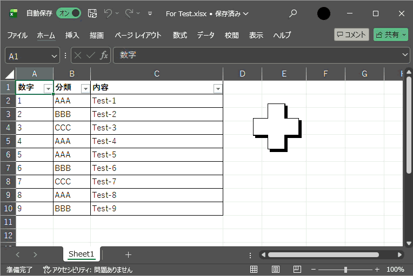
Task: Open the Undo history dropdown
Action: (117, 13)
